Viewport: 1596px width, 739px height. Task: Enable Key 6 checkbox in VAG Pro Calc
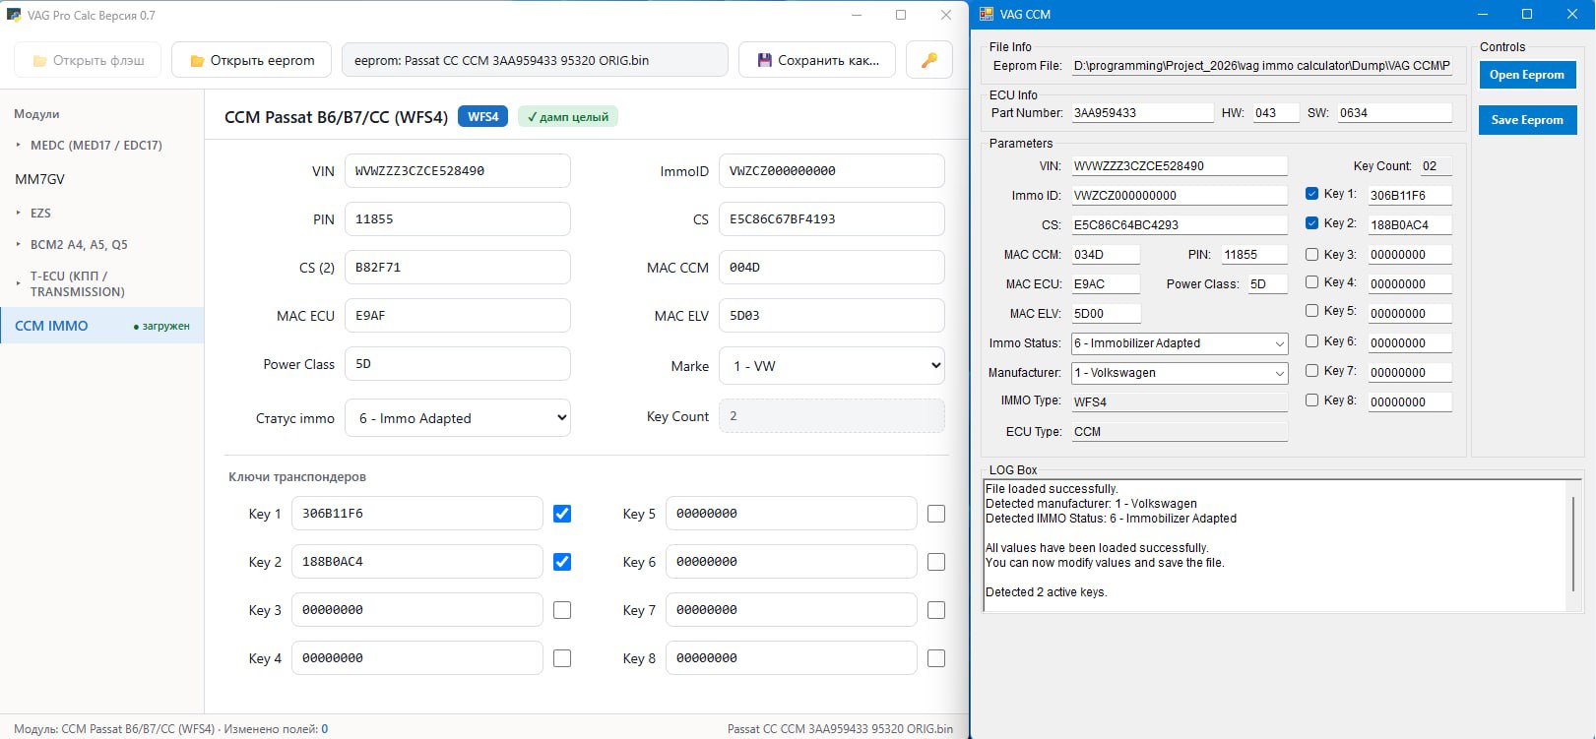click(936, 562)
